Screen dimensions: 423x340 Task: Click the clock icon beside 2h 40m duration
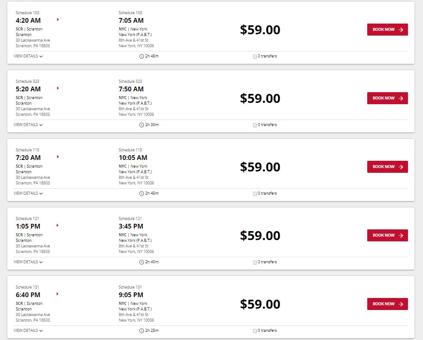[142, 262]
